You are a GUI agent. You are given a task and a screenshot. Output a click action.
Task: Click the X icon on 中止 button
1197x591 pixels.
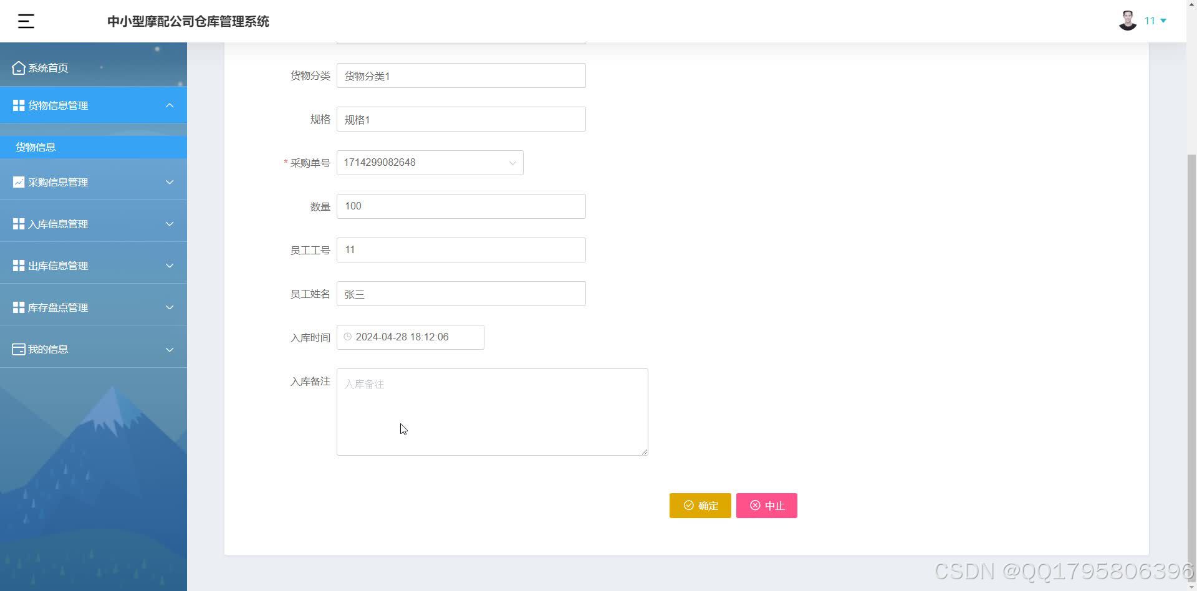[755, 505]
